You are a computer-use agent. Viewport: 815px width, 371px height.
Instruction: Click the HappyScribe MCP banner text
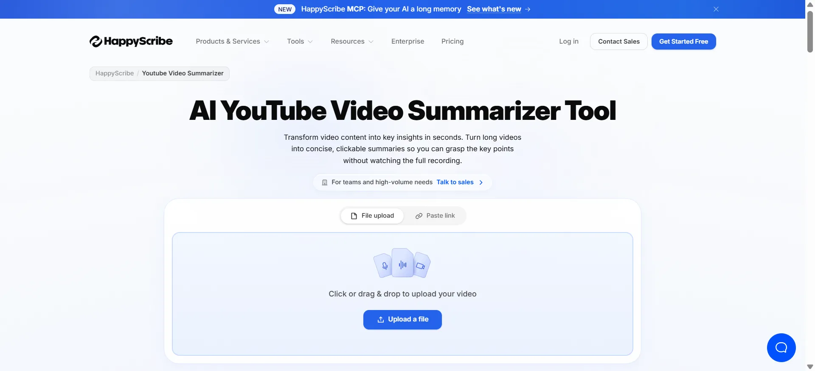(381, 9)
